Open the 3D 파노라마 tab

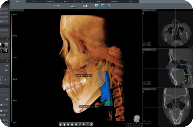50,1
